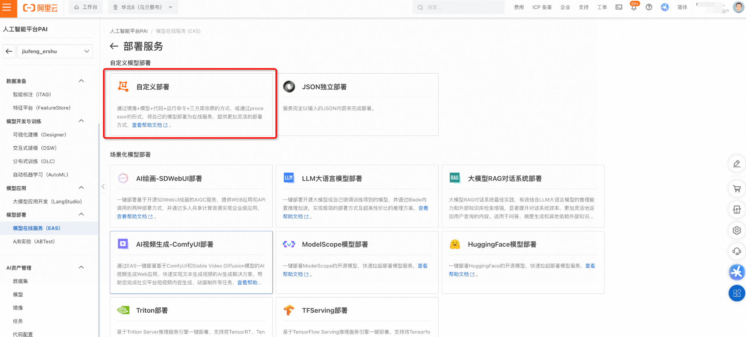The height and width of the screenshot is (337, 746).
Task: Click the LLM大语言模型部署 icon
Action: click(x=289, y=178)
